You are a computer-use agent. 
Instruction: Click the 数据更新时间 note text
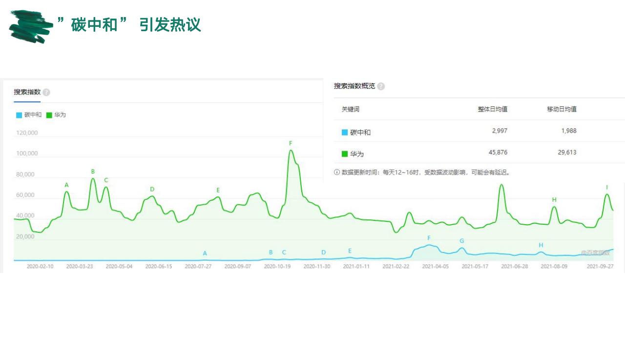(x=425, y=172)
